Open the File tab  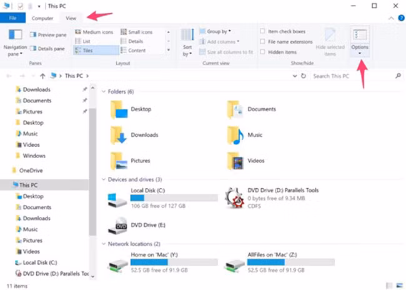[x=12, y=18]
